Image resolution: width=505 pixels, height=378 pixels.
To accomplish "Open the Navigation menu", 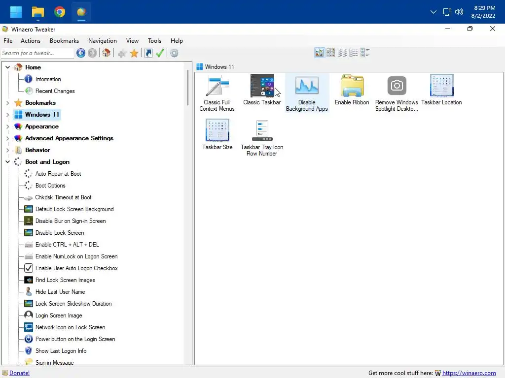I will click(103, 41).
